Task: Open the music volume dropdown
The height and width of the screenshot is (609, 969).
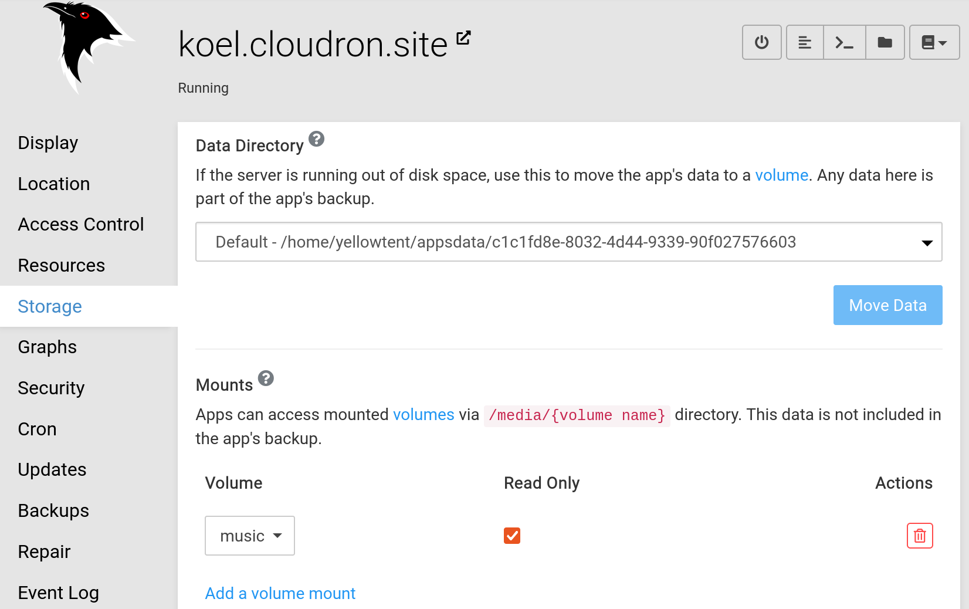Action: click(250, 536)
